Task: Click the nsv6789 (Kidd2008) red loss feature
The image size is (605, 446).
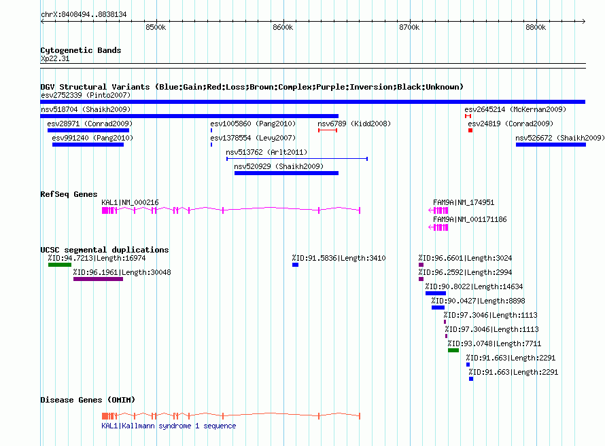Action: pos(328,130)
